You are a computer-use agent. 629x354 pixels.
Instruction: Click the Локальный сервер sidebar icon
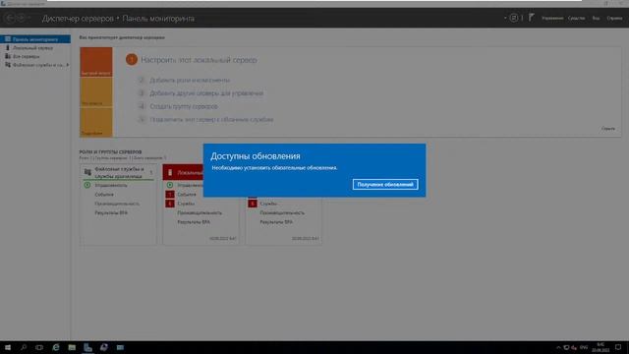[x=8, y=48]
